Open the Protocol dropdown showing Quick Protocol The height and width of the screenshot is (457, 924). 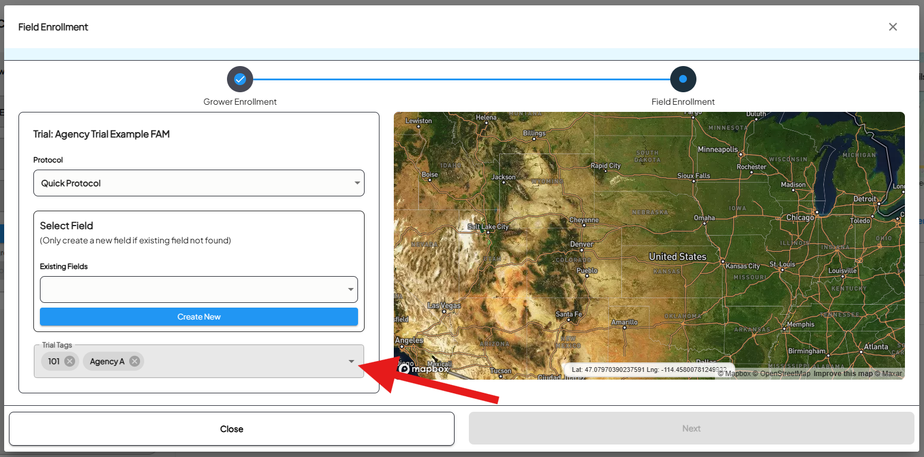199,183
